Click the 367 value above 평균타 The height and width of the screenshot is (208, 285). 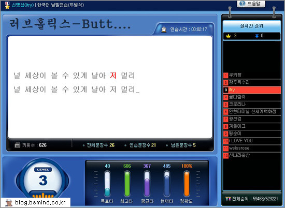147,166
